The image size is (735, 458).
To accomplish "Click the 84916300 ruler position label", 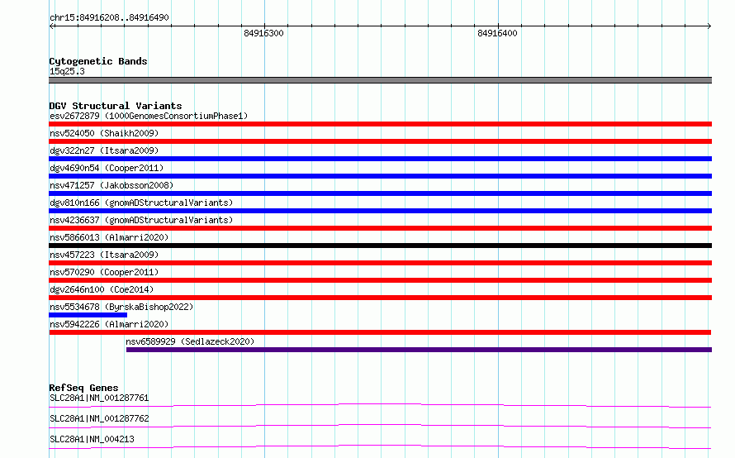I will (x=263, y=33).
